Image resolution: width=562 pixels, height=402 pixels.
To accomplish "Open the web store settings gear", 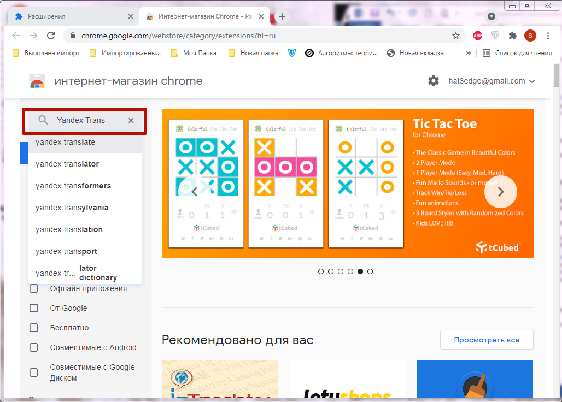I will pyautogui.click(x=434, y=81).
